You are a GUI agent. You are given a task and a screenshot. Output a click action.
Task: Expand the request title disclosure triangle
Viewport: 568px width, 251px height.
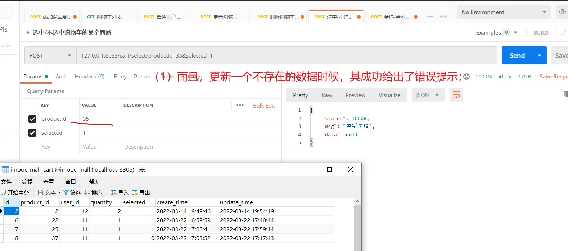(x=28, y=32)
